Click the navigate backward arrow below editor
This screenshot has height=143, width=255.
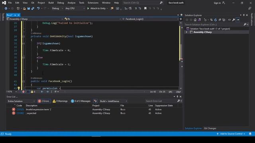pos(42,92)
